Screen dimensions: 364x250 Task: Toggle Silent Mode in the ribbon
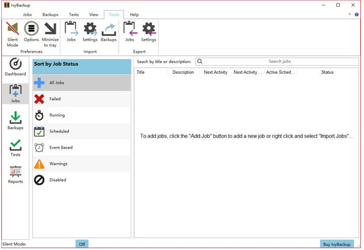[x=13, y=34]
